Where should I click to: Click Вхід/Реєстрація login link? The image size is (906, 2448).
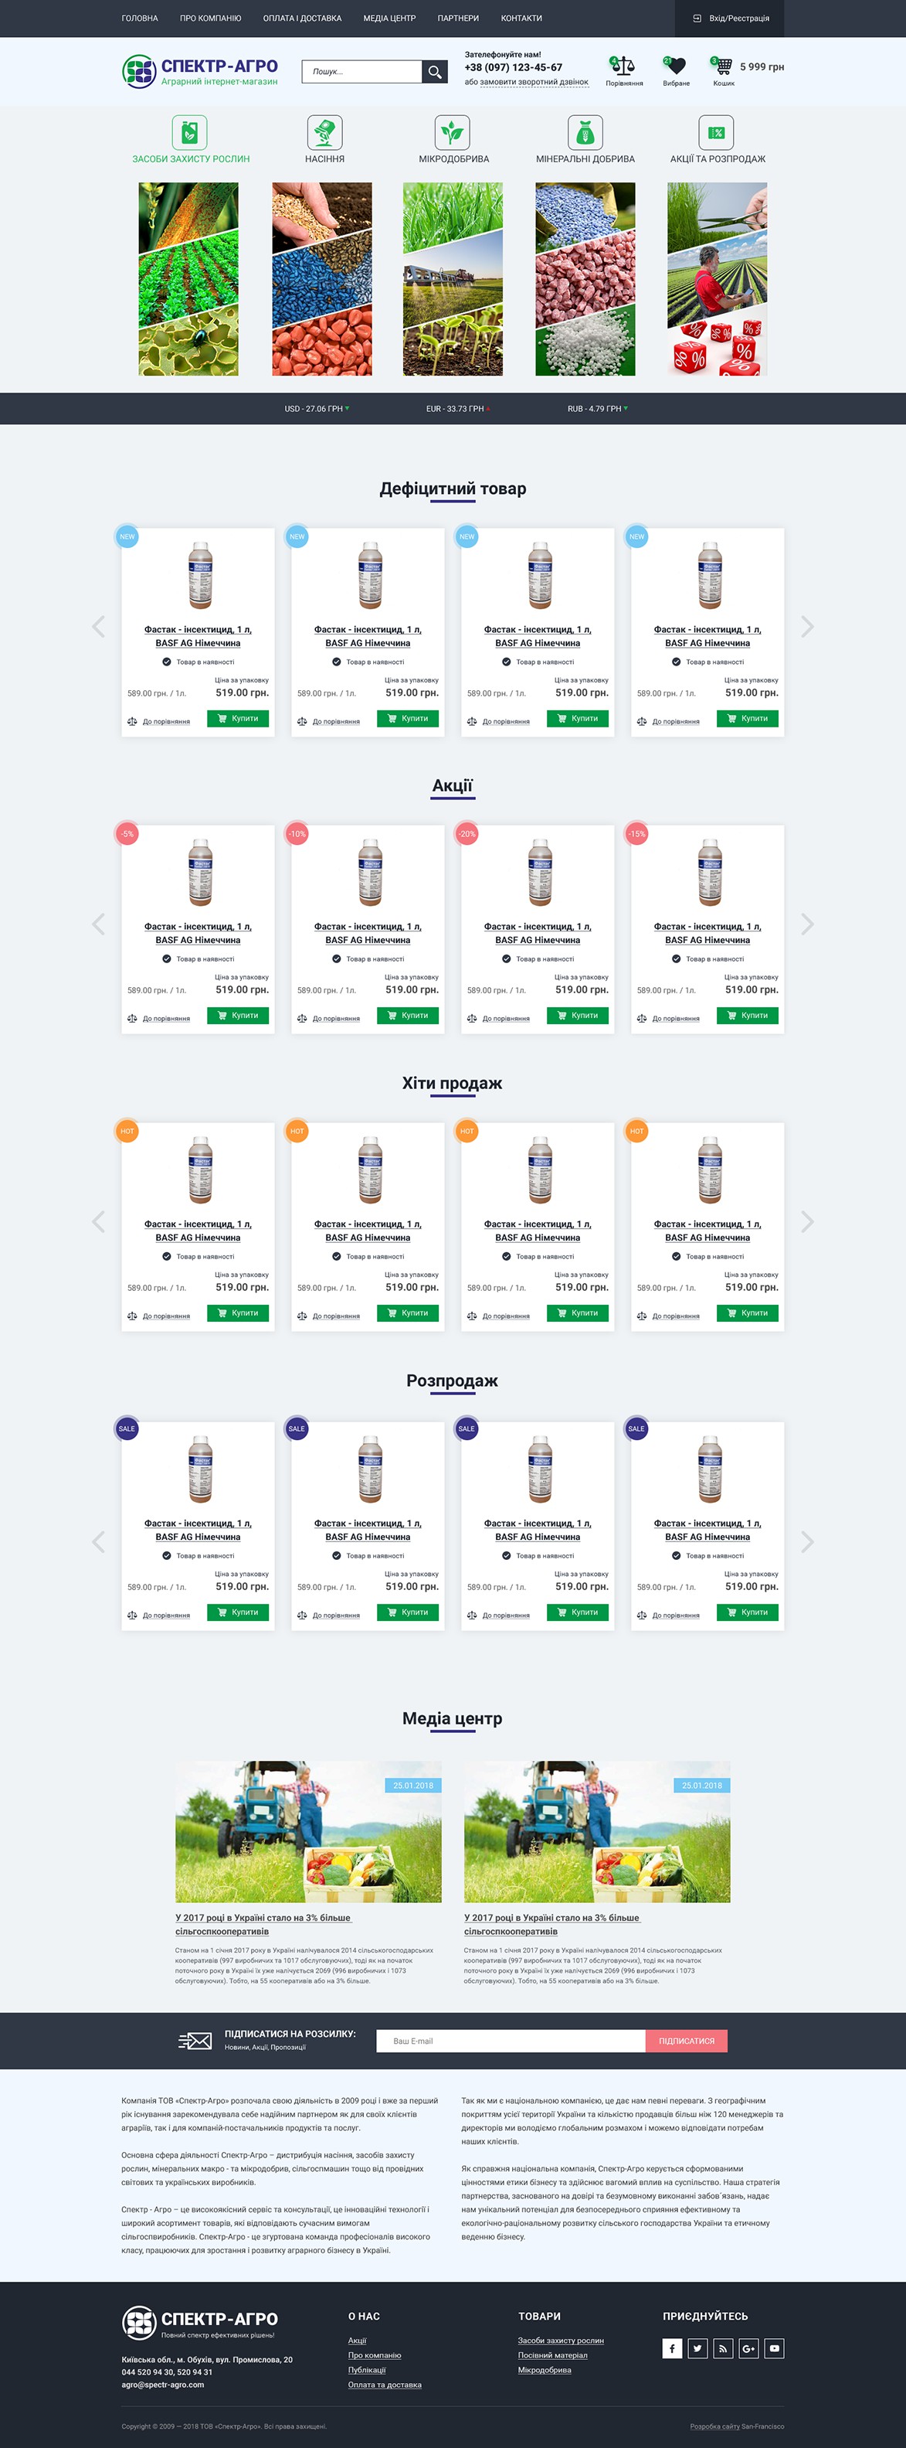click(731, 18)
